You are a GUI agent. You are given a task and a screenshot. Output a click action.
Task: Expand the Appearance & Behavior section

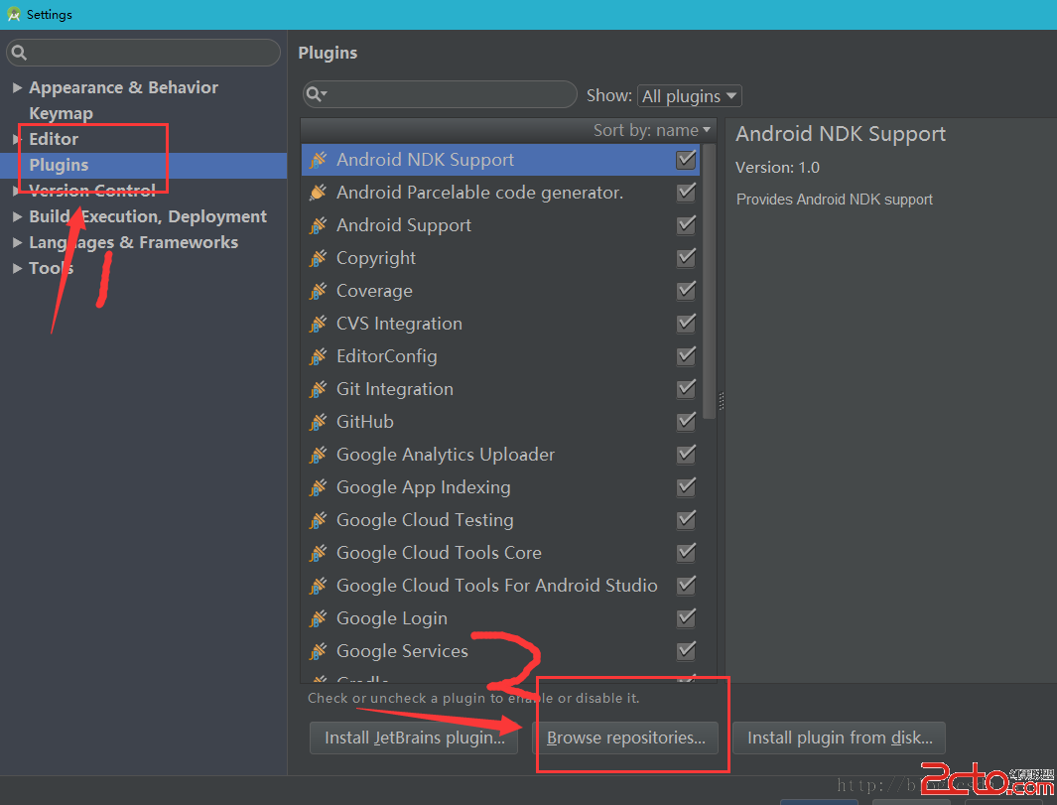pyautogui.click(x=17, y=87)
